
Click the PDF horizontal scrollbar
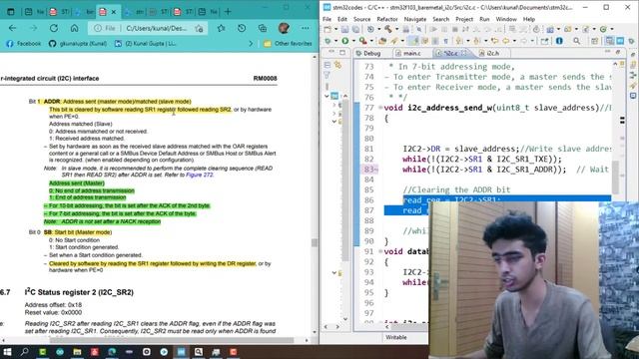coord(171,339)
